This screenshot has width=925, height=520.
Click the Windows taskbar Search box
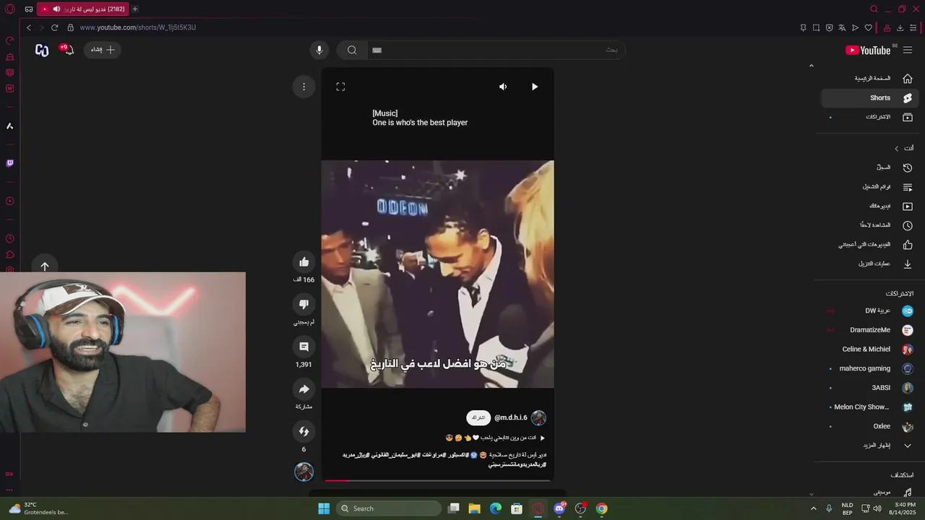[389, 508]
